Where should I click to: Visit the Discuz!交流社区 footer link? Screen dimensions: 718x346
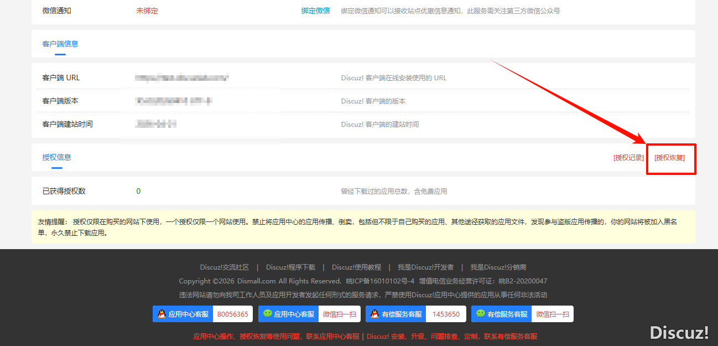click(225, 267)
